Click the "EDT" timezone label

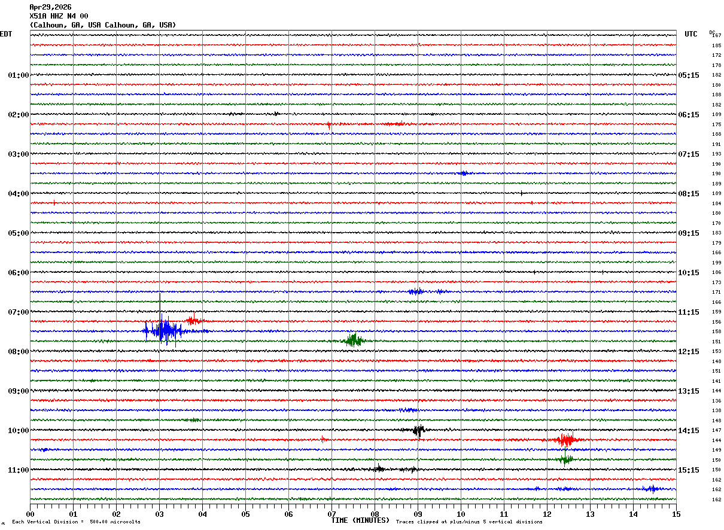(x=6, y=34)
